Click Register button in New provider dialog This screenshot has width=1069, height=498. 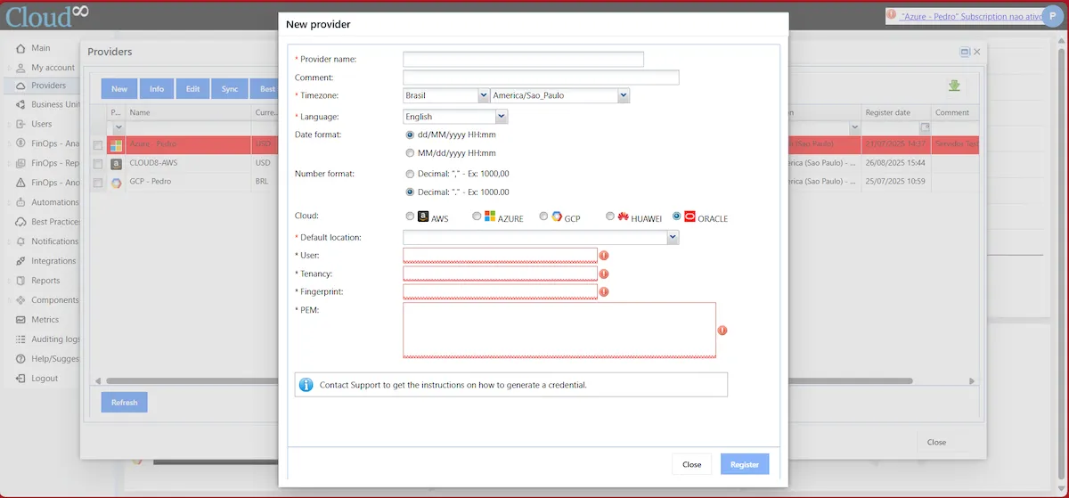[745, 464]
